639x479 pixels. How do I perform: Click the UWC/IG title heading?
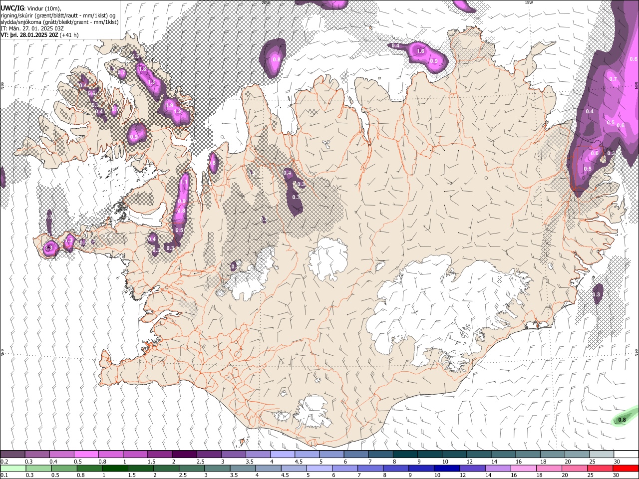click(12, 8)
